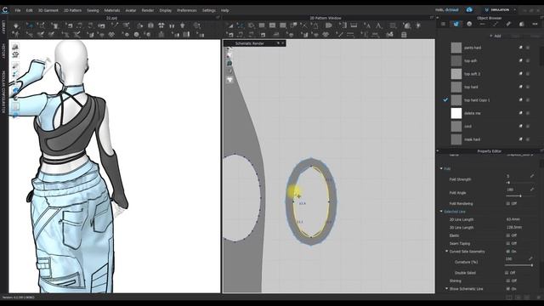Show more Object Browser tabs via ellipsis icon

pyautogui.click(x=535, y=24)
